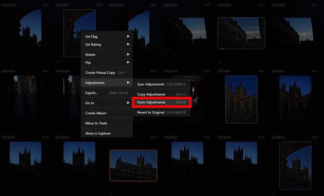Select Revert to Original
The height and width of the screenshot is (196, 324).
pyautogui.click(x=161, y=112)
